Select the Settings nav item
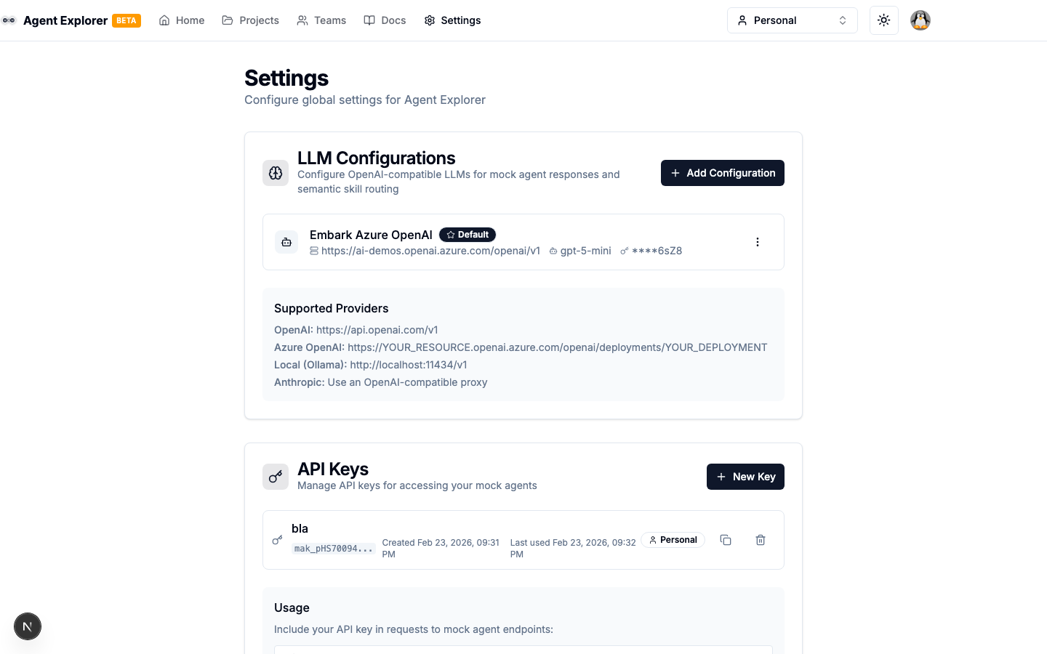This screenshot has width=1047, height=654. click(x=452, y=20)
